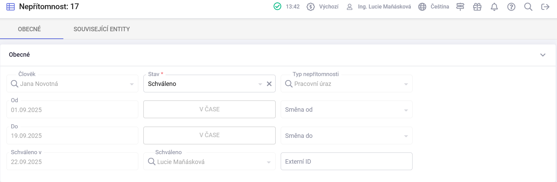Switch to the Související entity tab
Screen dimensions: 557x182
point(102,29)
